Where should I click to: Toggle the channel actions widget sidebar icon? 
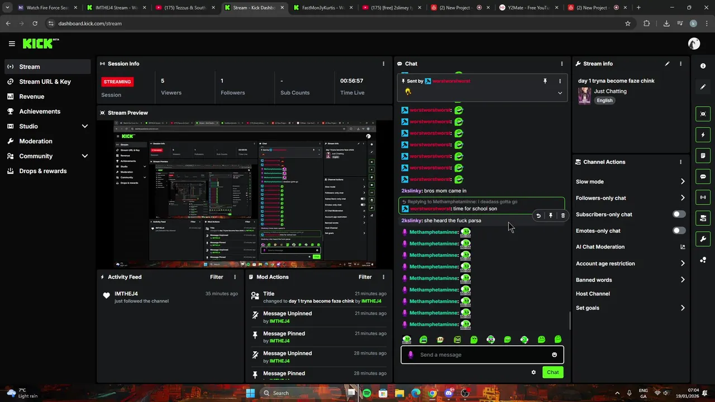point(703,218)
